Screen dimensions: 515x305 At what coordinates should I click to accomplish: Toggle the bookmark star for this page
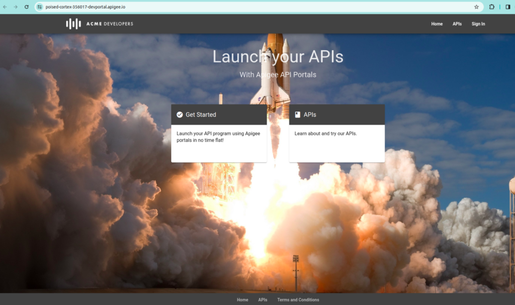point(476,7)
